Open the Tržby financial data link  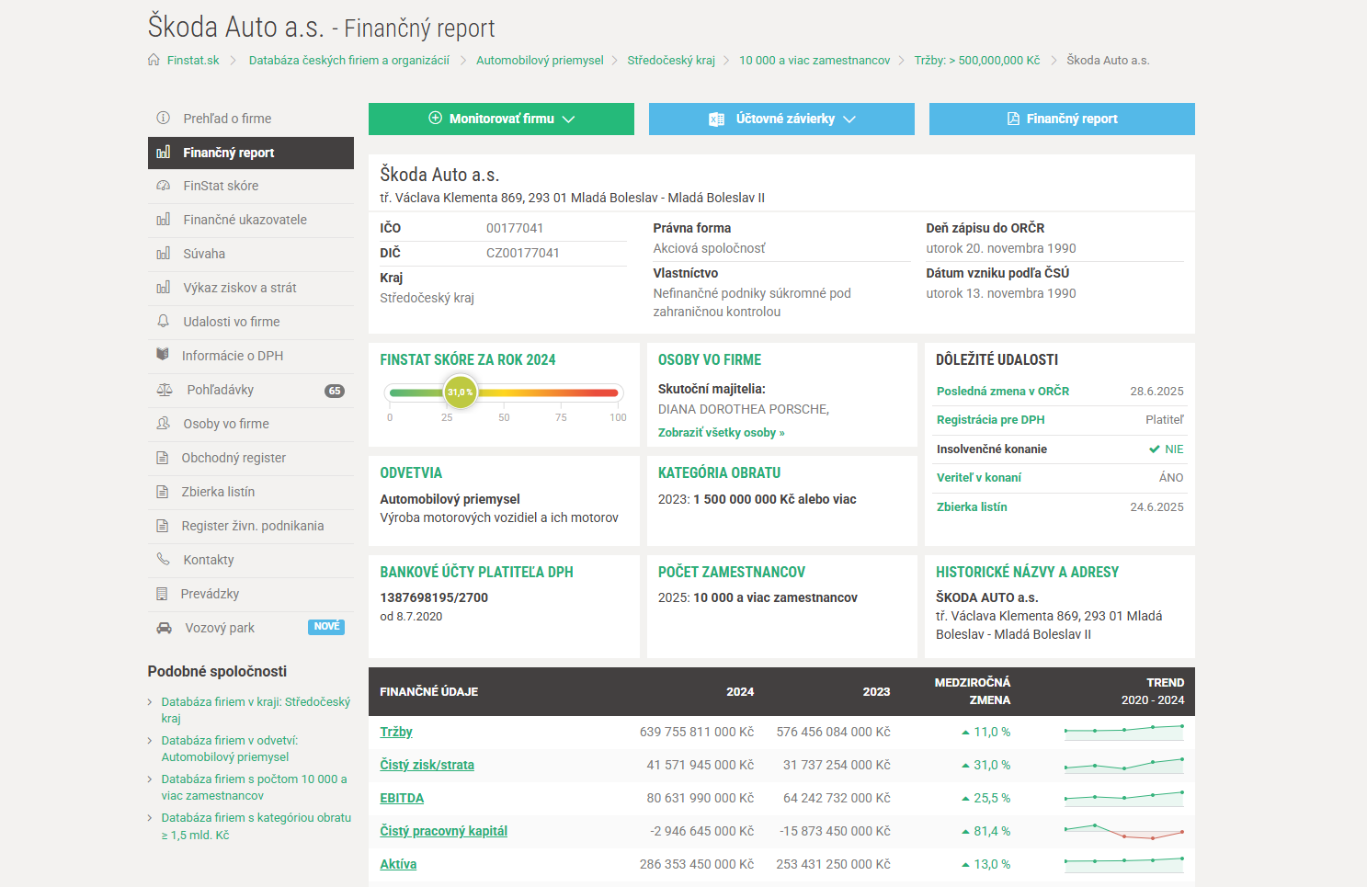396,732
